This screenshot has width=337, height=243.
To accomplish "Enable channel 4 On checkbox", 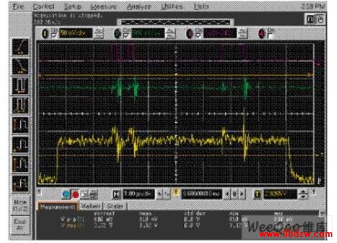I will tap(270, 36).
